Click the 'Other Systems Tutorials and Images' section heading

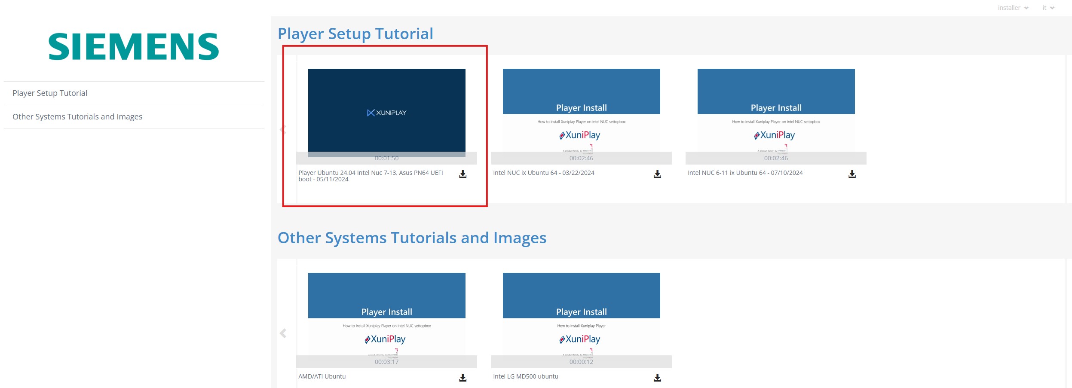(412, 238)
